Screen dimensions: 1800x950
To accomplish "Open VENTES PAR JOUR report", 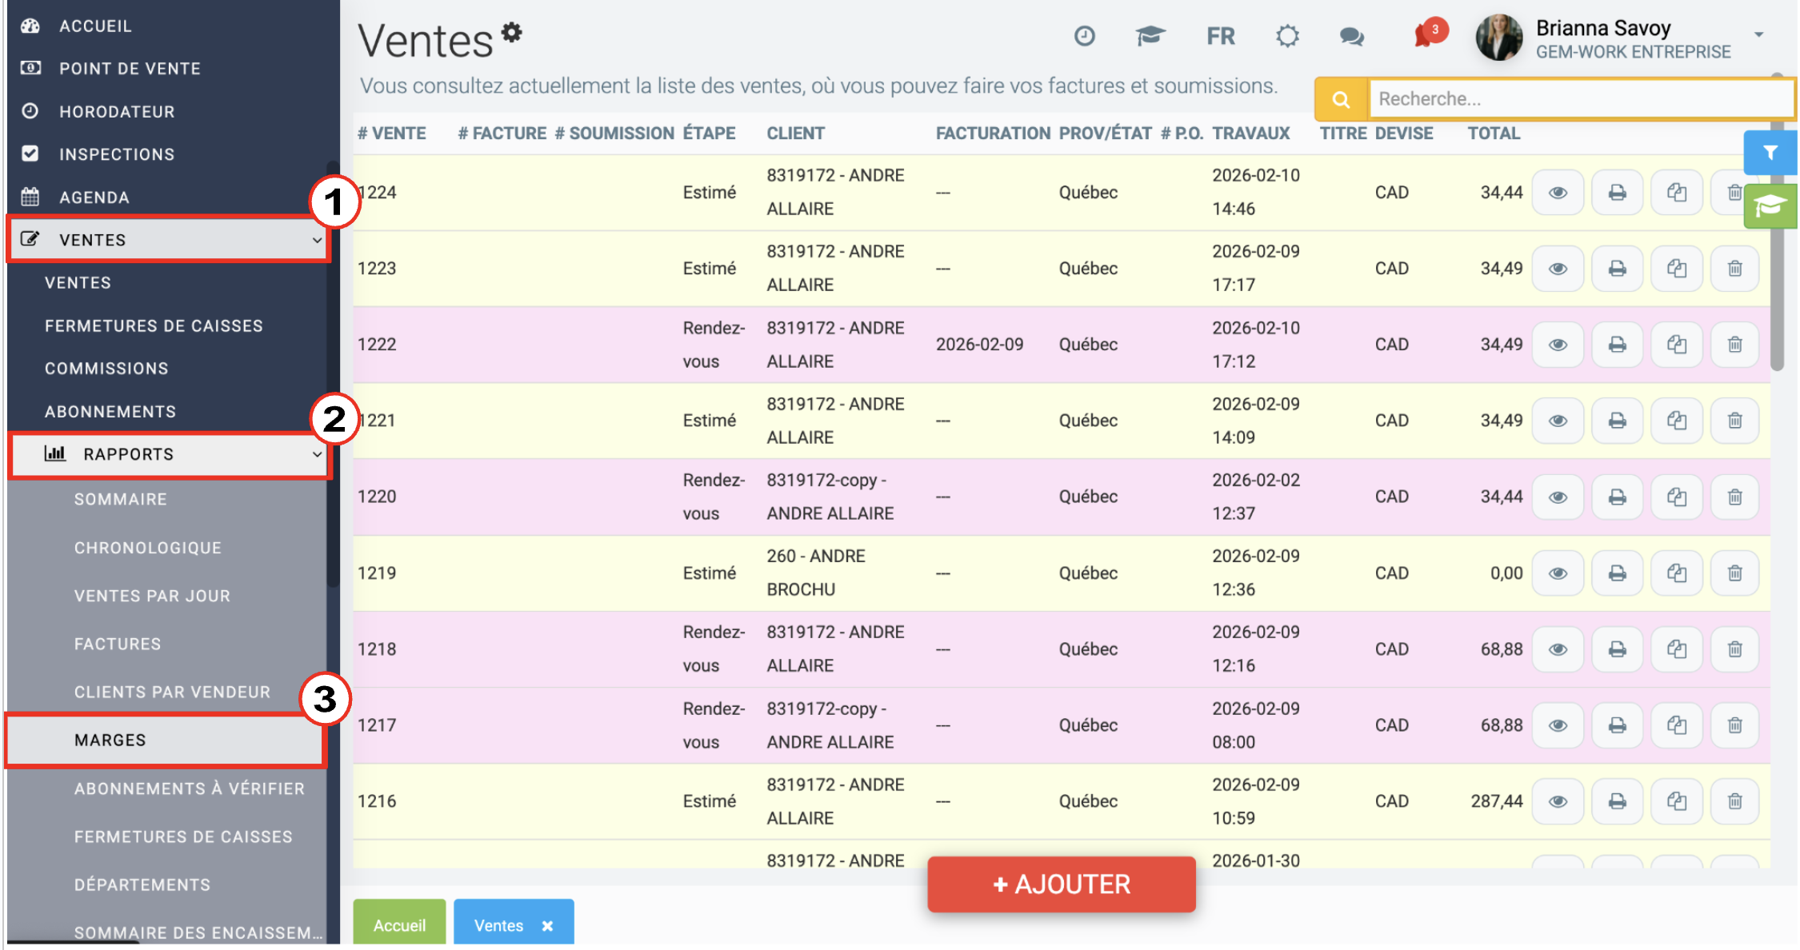I will tap(152, 596).
